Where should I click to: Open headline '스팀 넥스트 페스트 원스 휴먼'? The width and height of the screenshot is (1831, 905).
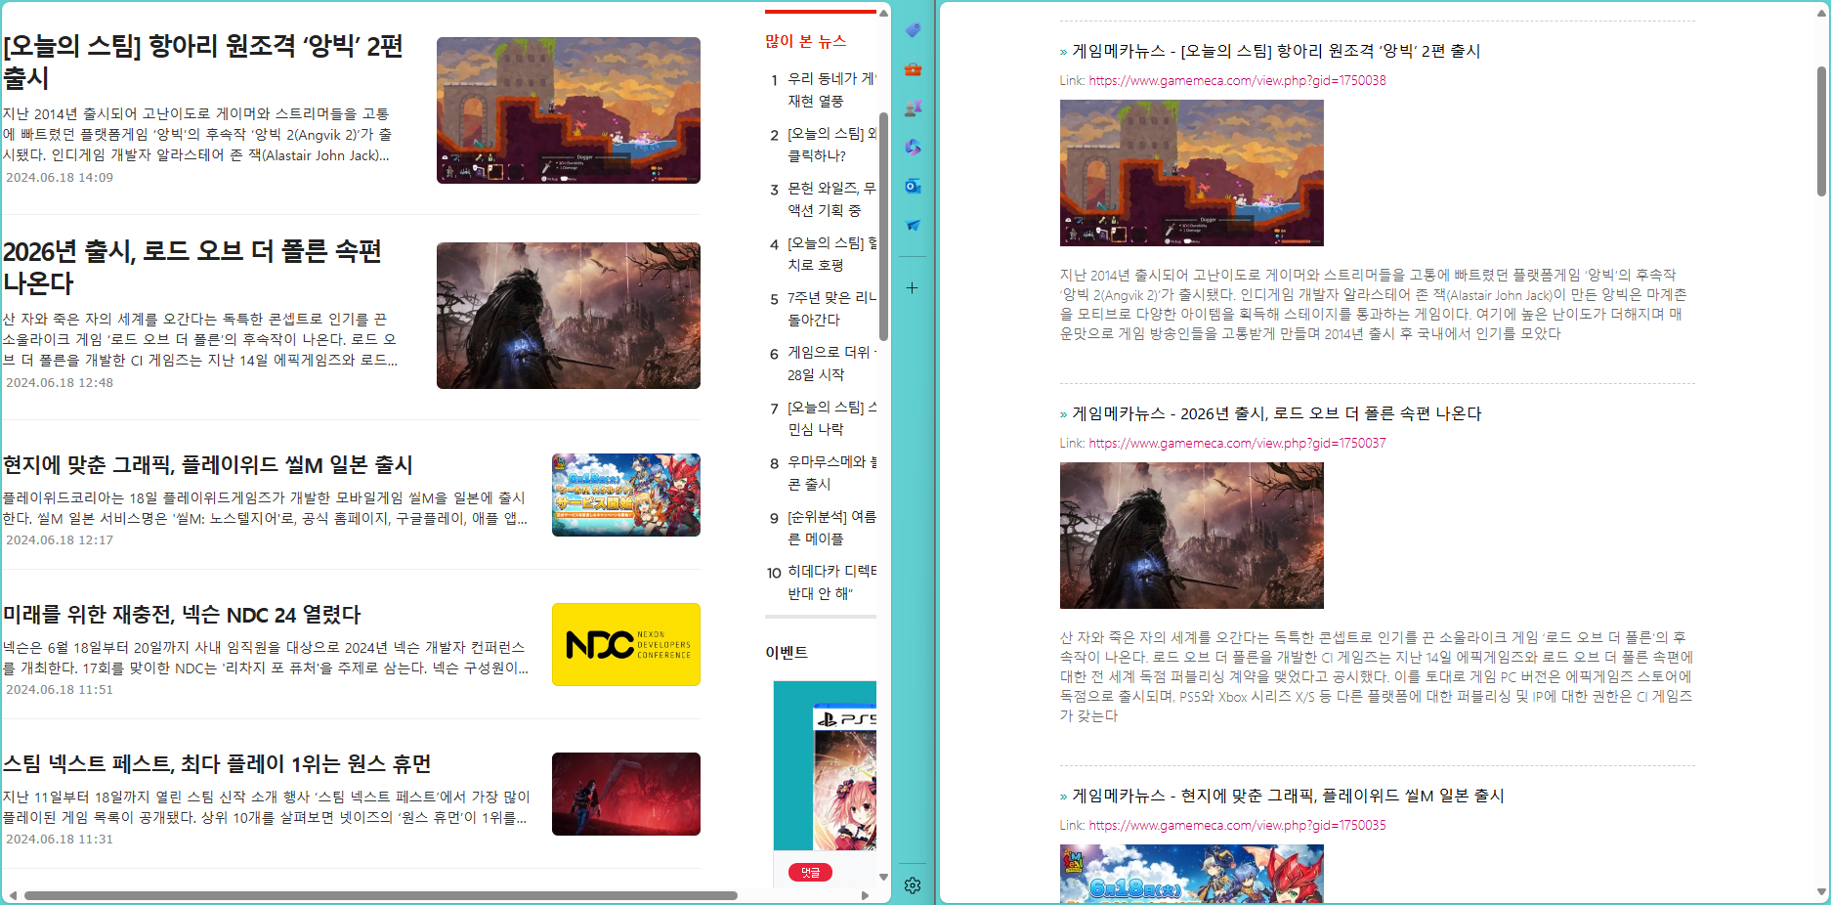217,764
